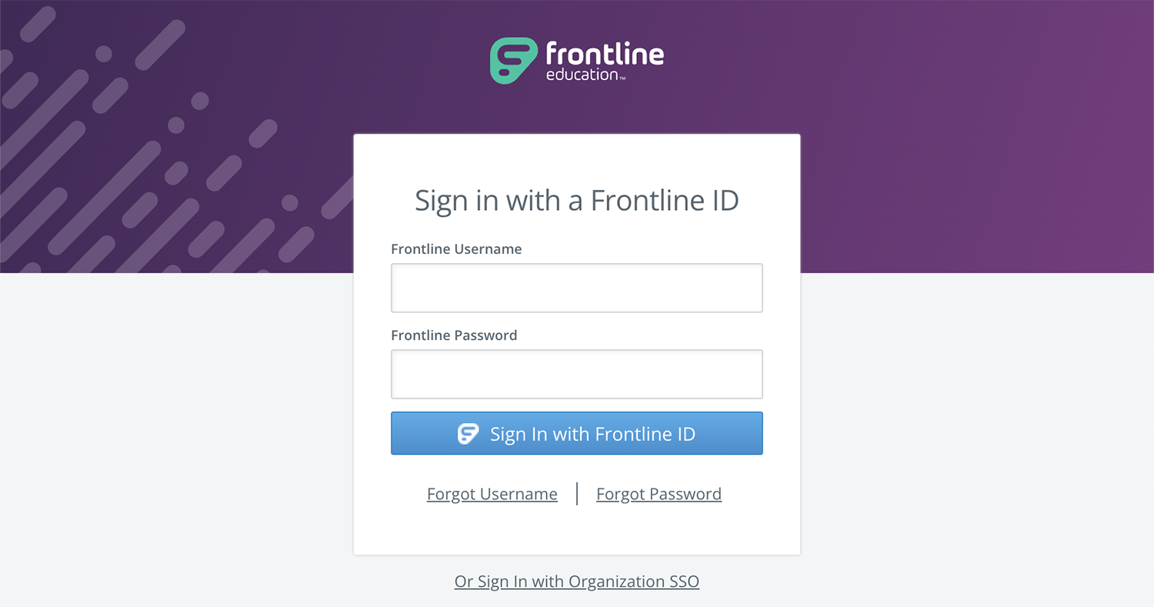Viewport: 1154px width, 607px height.
Task: Click the Frontline Password field label
Action: click(454, 335)
